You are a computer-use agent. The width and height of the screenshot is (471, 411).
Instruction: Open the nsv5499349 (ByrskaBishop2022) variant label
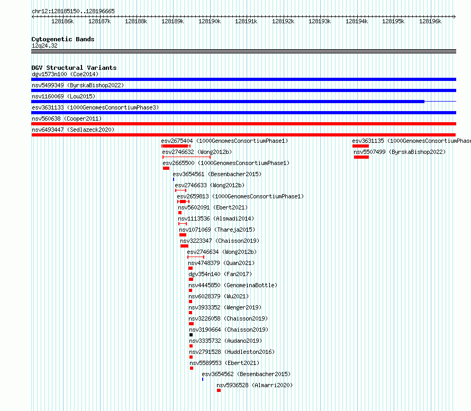tap(78, 85)
